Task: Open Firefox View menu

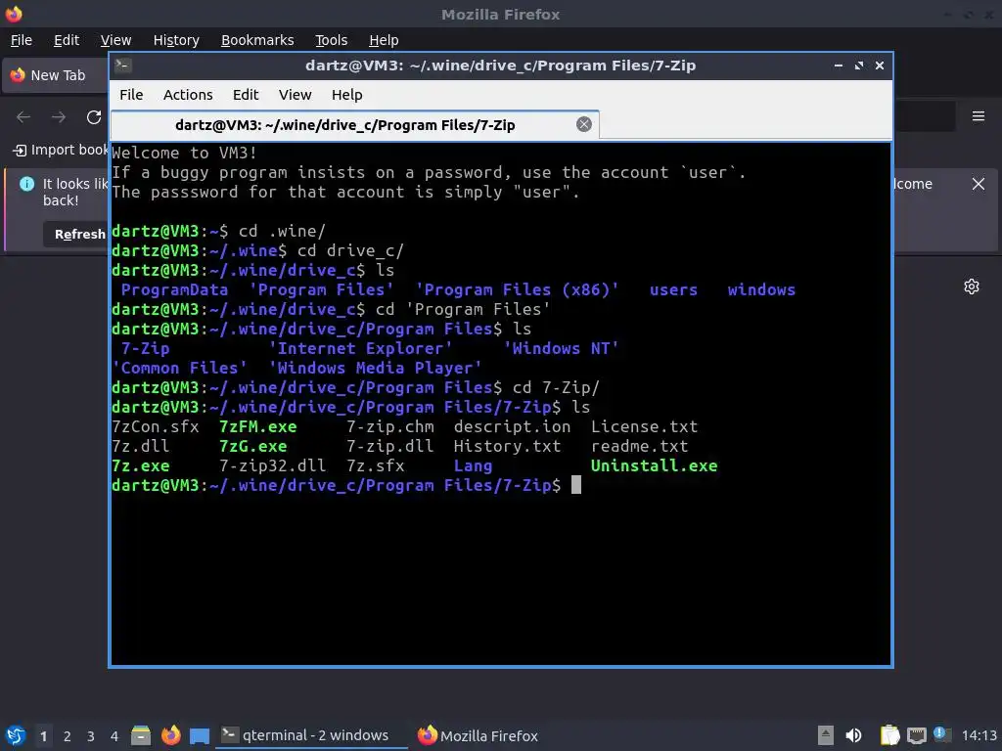Action: click(115, 40)
